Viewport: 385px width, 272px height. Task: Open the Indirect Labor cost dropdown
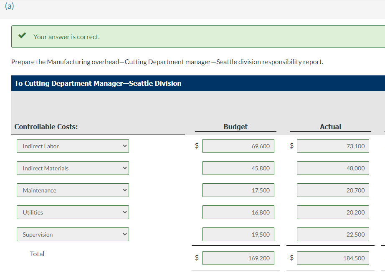click(x=73, y=146)
